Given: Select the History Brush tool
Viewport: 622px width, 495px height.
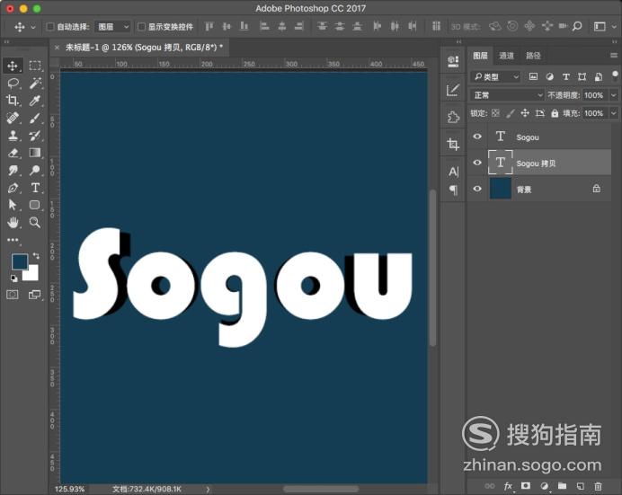Looking at the screenshot, I should point(35,136).
